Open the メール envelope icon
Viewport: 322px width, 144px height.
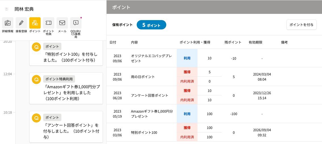click(x=62, y=23)
